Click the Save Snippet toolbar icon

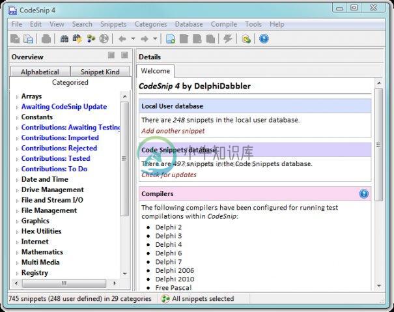coord(16,38)
